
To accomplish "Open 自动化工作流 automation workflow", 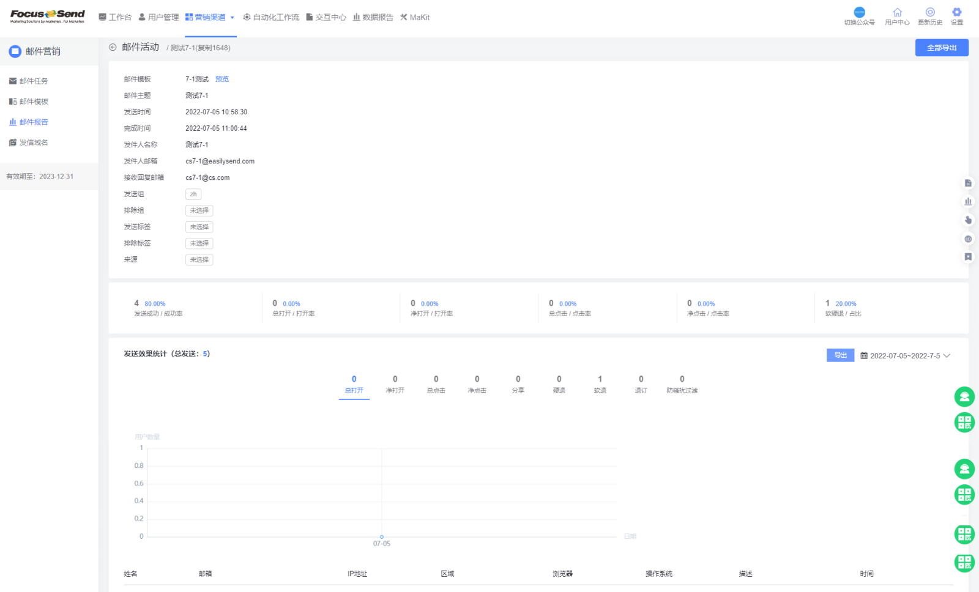I will coord(271,17).
